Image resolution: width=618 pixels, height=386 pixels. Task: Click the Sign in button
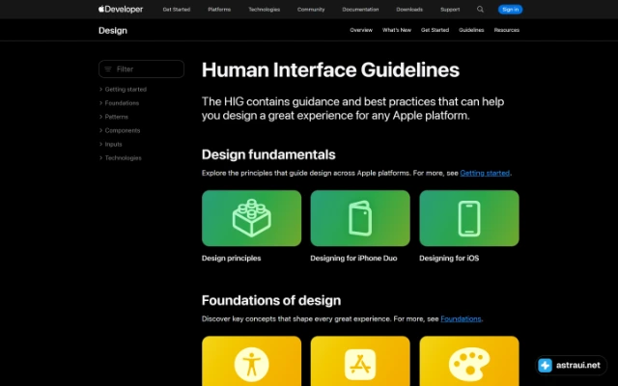511,10
